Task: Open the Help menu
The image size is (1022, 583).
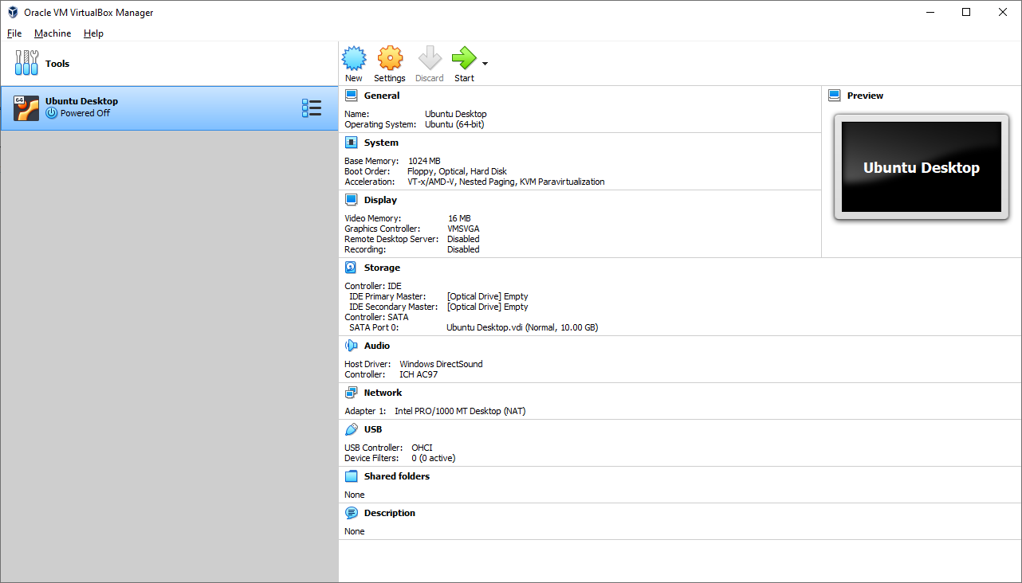Action: tap(93, 33)
